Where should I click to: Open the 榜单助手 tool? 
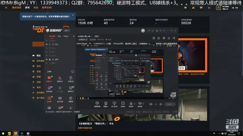tap(71, 89)
